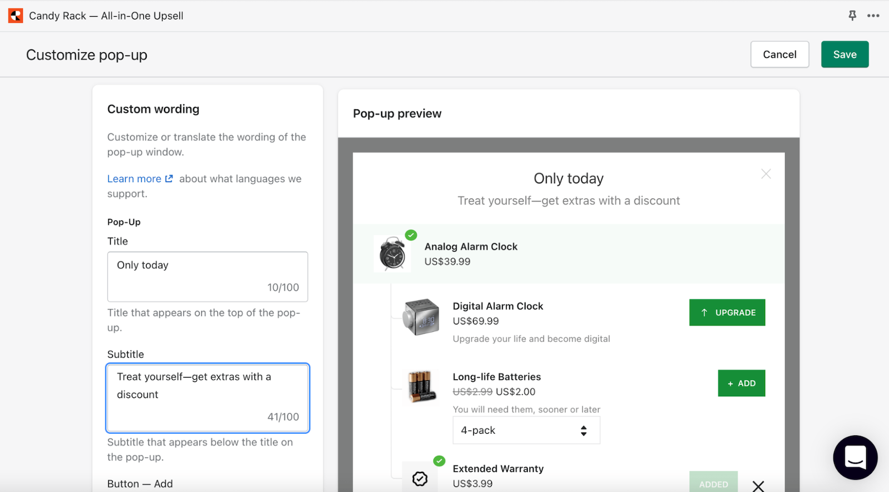
Task: Click the green checkmark on Analog Alarm Clock
Action: click(411, 235)
